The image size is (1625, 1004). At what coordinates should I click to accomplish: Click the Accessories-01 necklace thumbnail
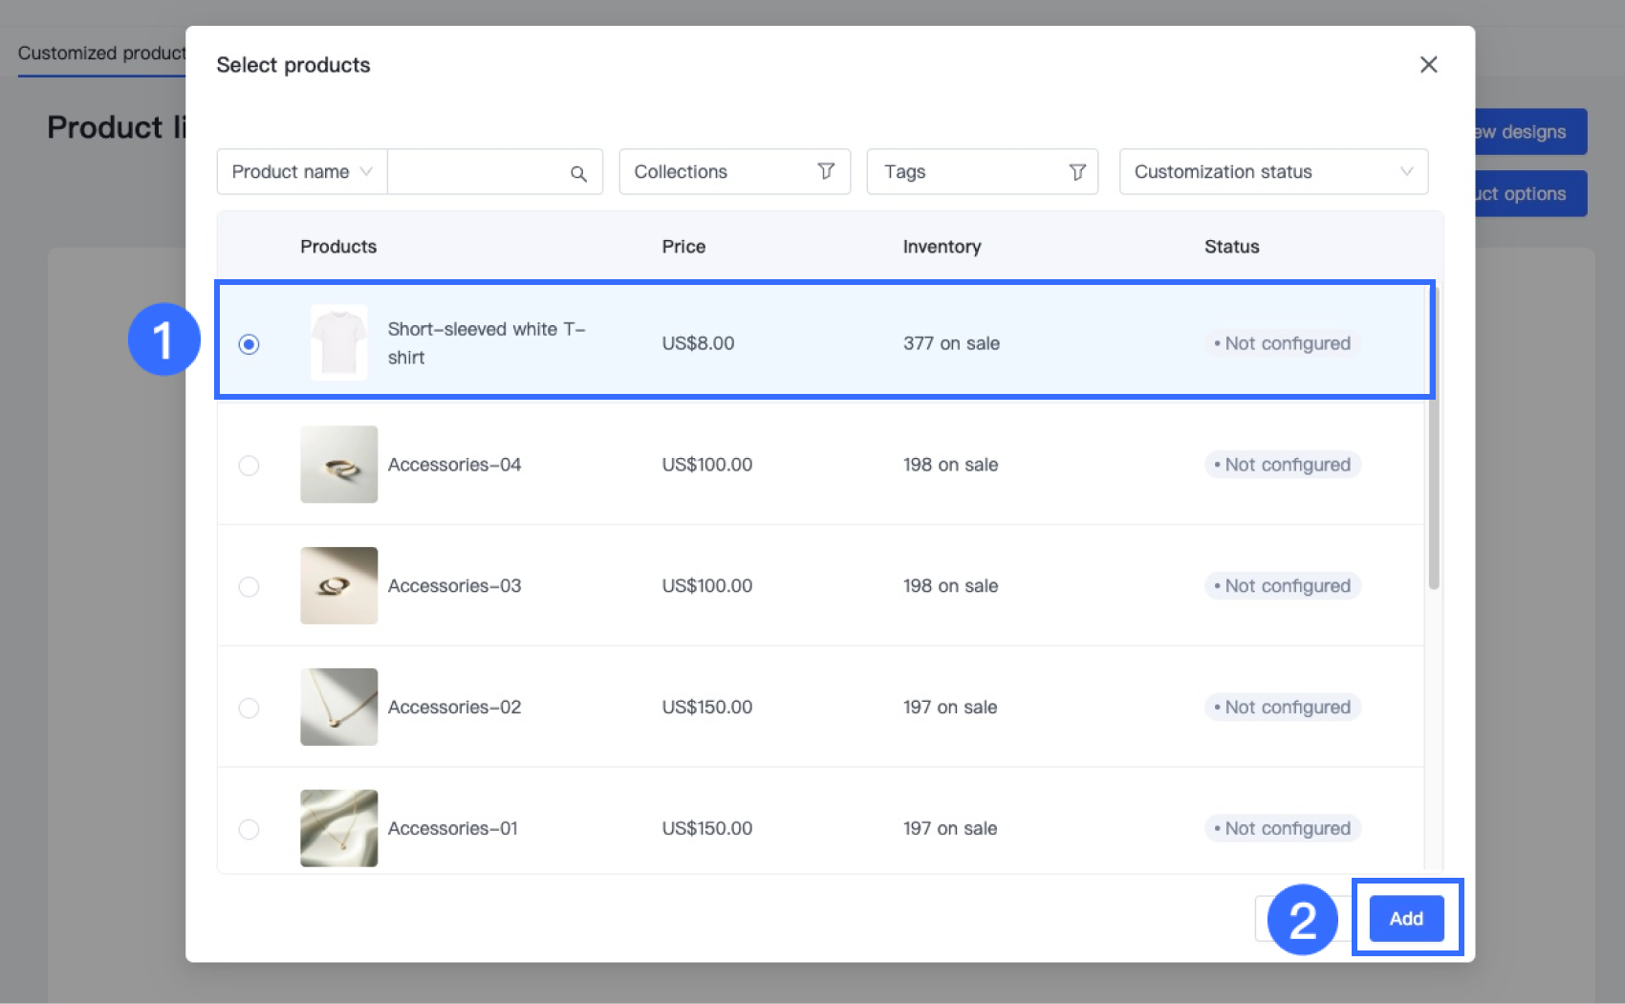coord(338,828)
